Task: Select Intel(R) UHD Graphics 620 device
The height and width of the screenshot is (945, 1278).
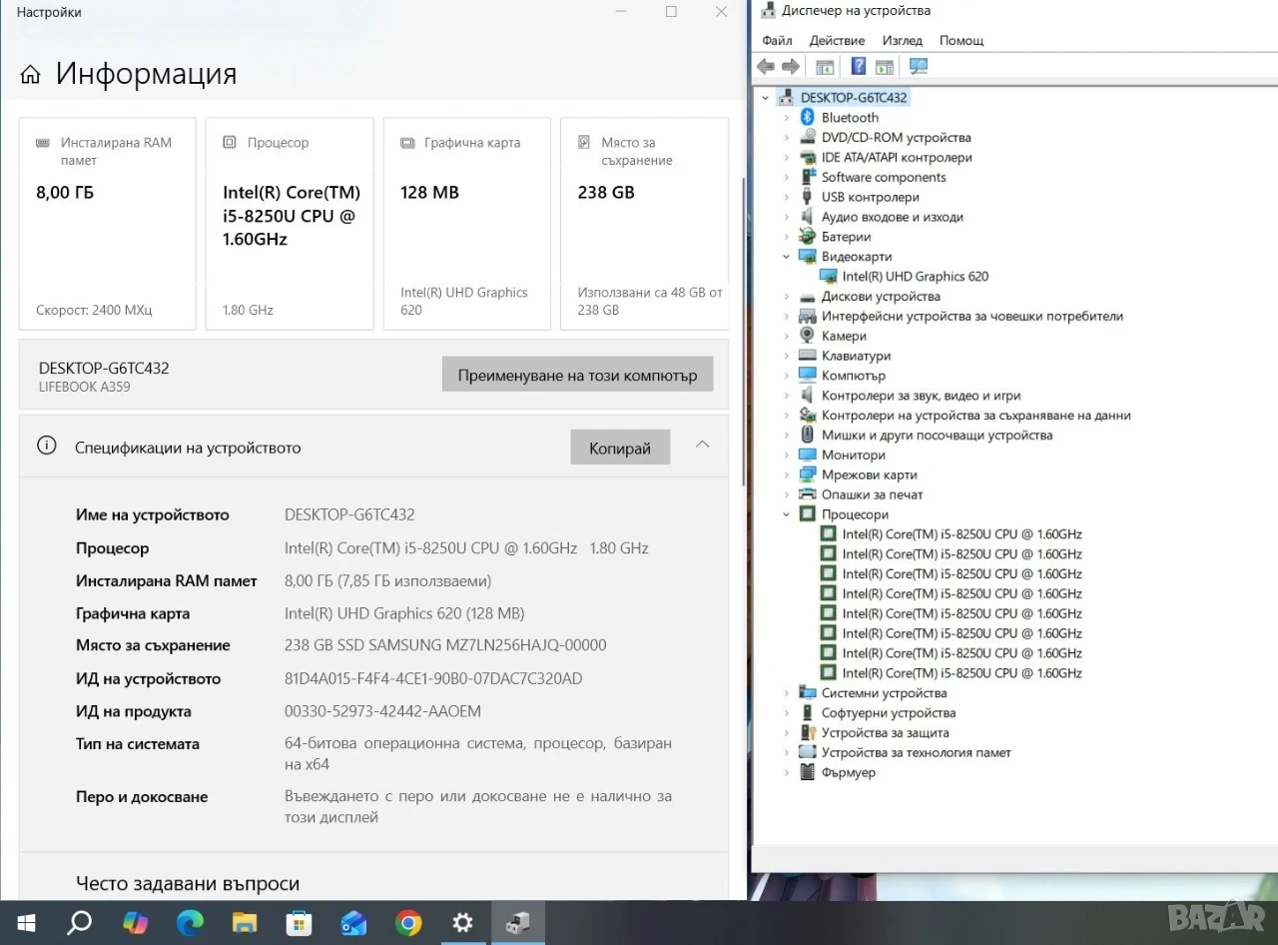Action: click(x=916, y=277)
